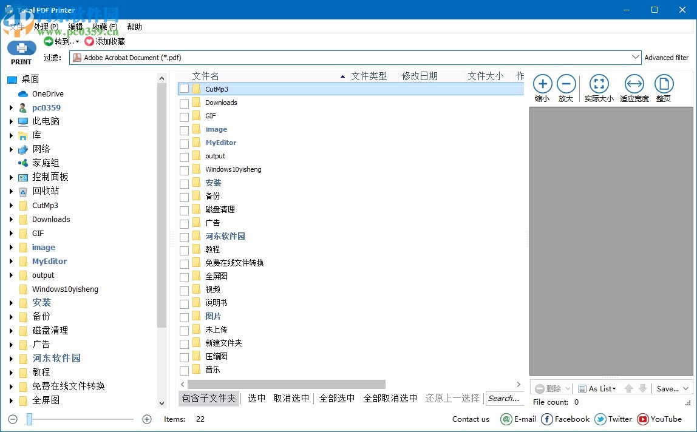
Task: Open YouTube via the footer icon
Action: pos(643,419)
